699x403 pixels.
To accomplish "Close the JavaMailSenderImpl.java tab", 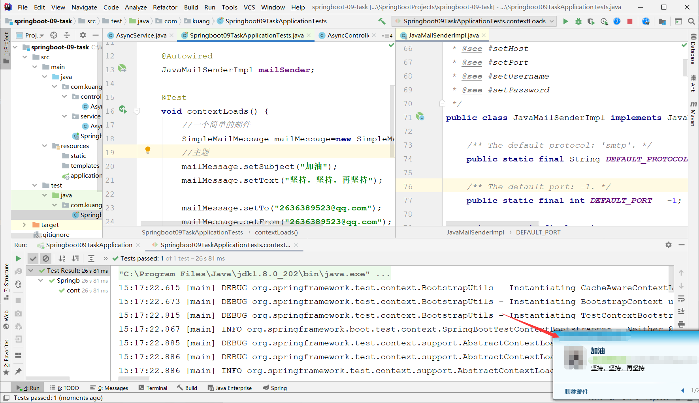I will pyautogui.click(x=484, y=36).
